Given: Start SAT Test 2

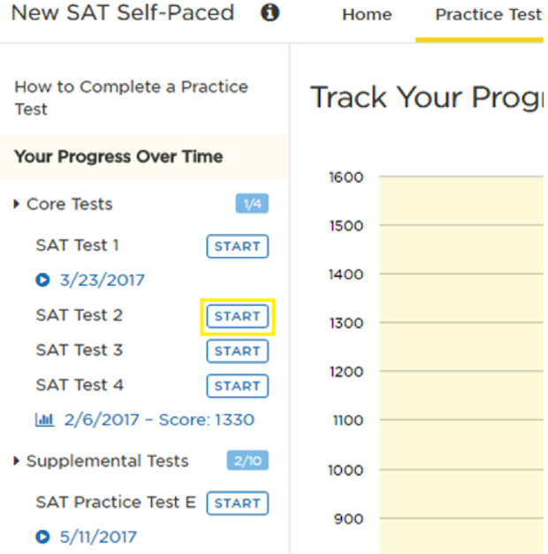Looking at the screenshot, I should [x=237, y=316].
